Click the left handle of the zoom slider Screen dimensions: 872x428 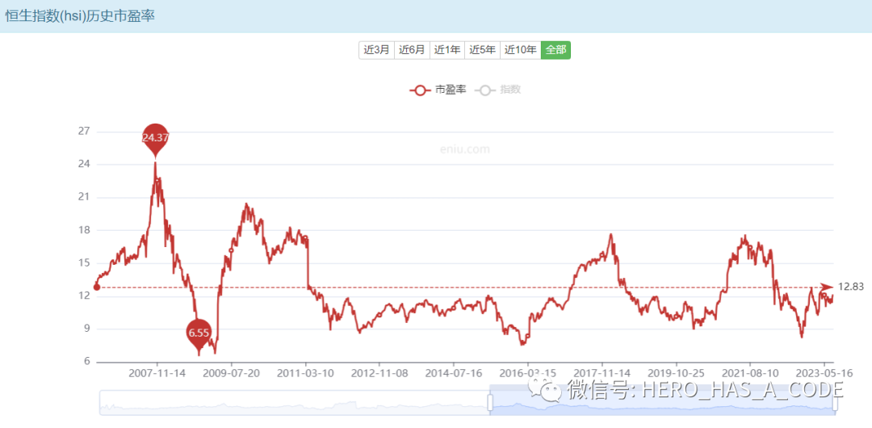click(490, 402)
